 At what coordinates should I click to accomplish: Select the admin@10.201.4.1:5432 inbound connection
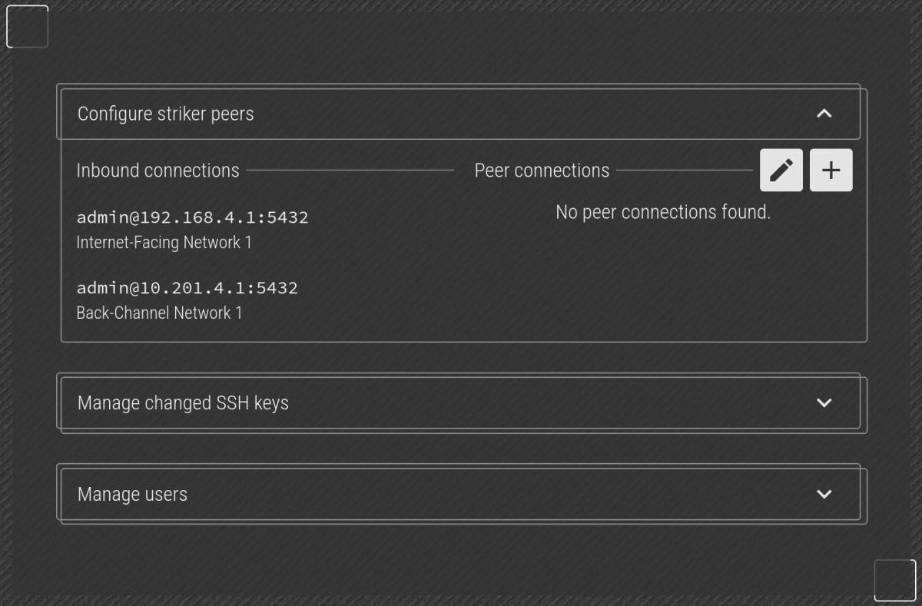pos(187,288)
